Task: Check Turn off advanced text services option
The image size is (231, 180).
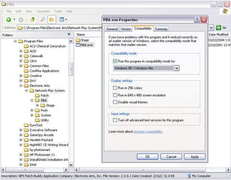Action: click(115, 120)
